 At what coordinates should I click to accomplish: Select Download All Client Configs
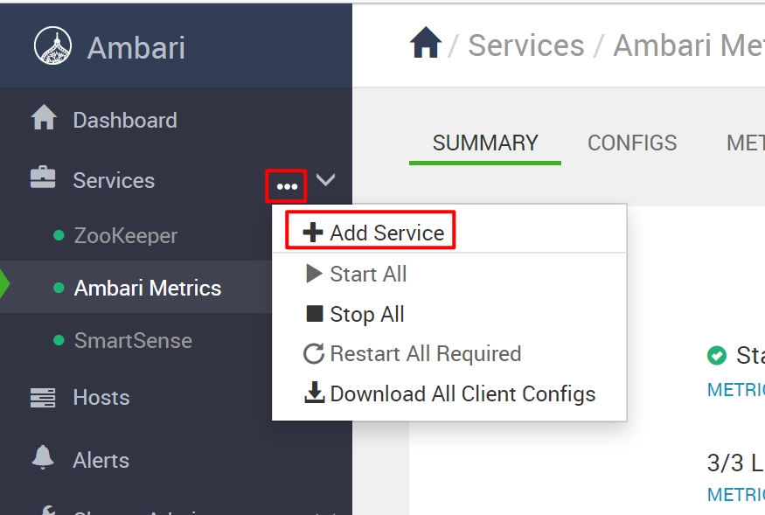coord(450,393)
